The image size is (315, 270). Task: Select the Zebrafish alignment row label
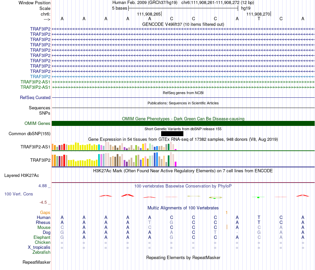coord(41,252)
